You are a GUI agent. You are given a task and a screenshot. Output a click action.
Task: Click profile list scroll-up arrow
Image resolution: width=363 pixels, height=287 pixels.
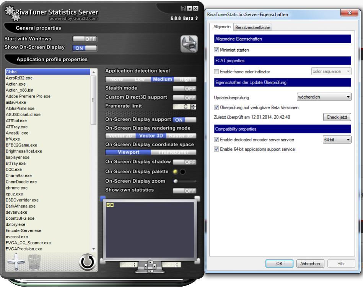click(x=94, y=72)
